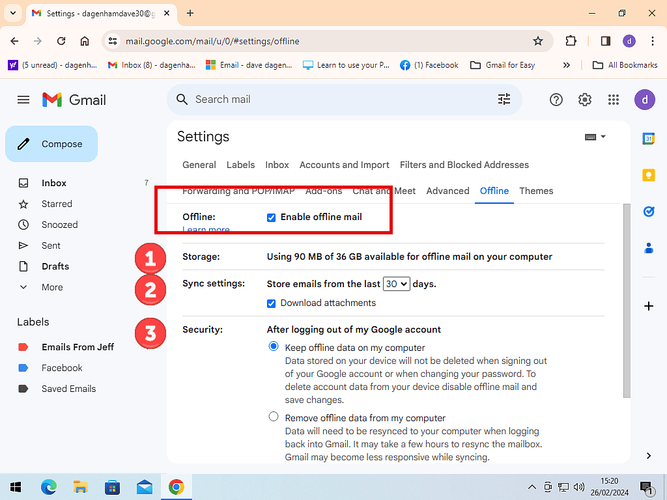The image size is (667, 500).
Task: Switch to the Themes settings tab
Action: click(x=536, y=191)
